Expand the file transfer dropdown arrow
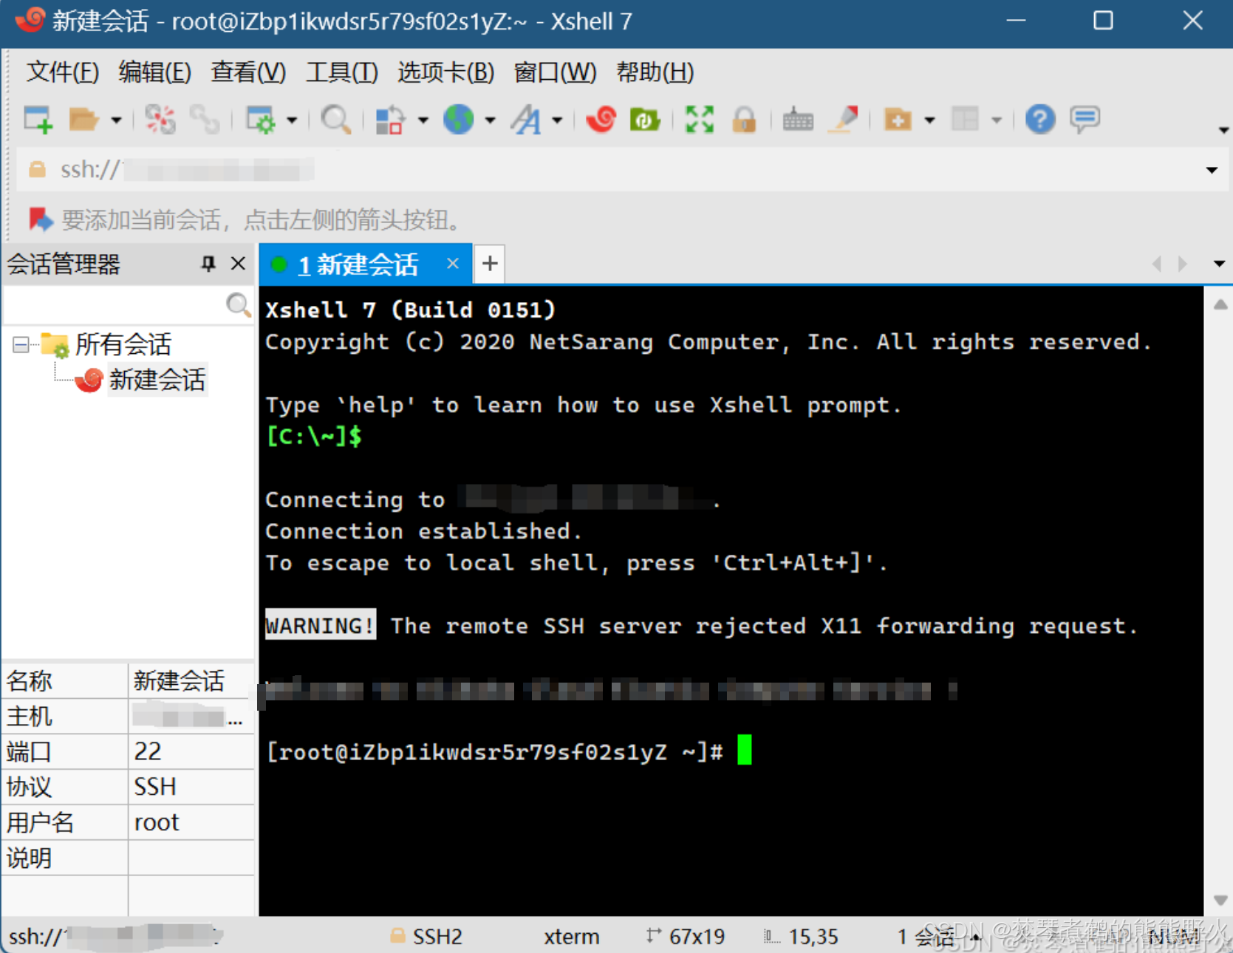 click(x=423, y=120)
